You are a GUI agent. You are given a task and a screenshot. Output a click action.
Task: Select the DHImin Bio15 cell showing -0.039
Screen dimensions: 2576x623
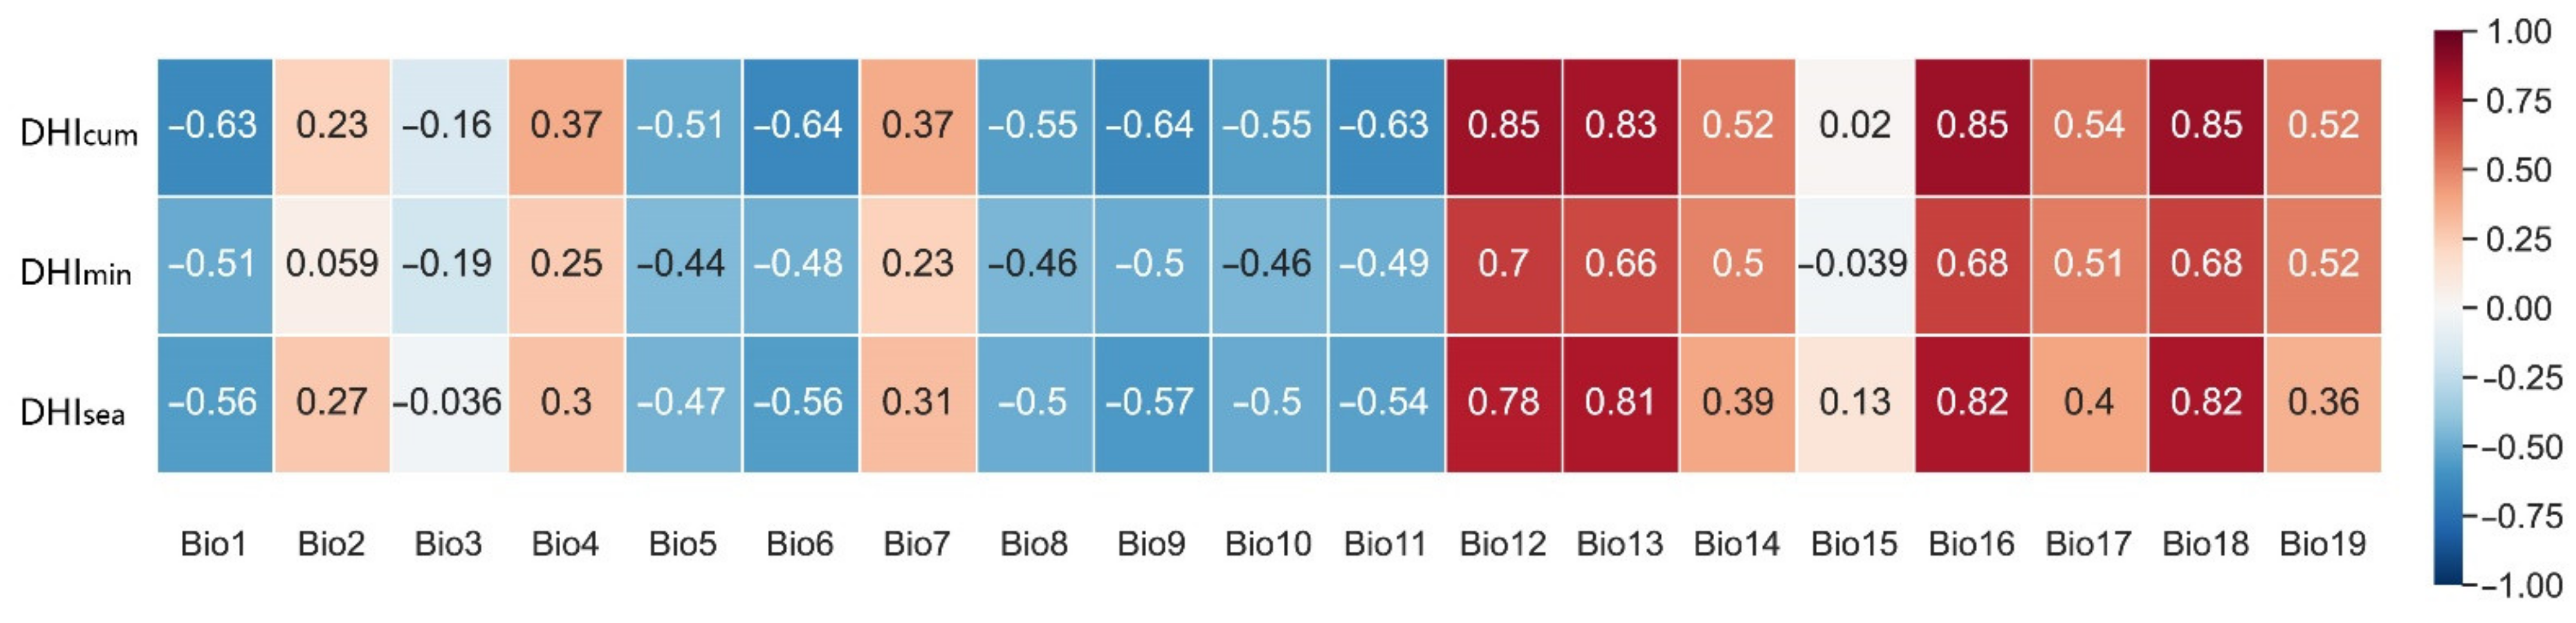1854,264
